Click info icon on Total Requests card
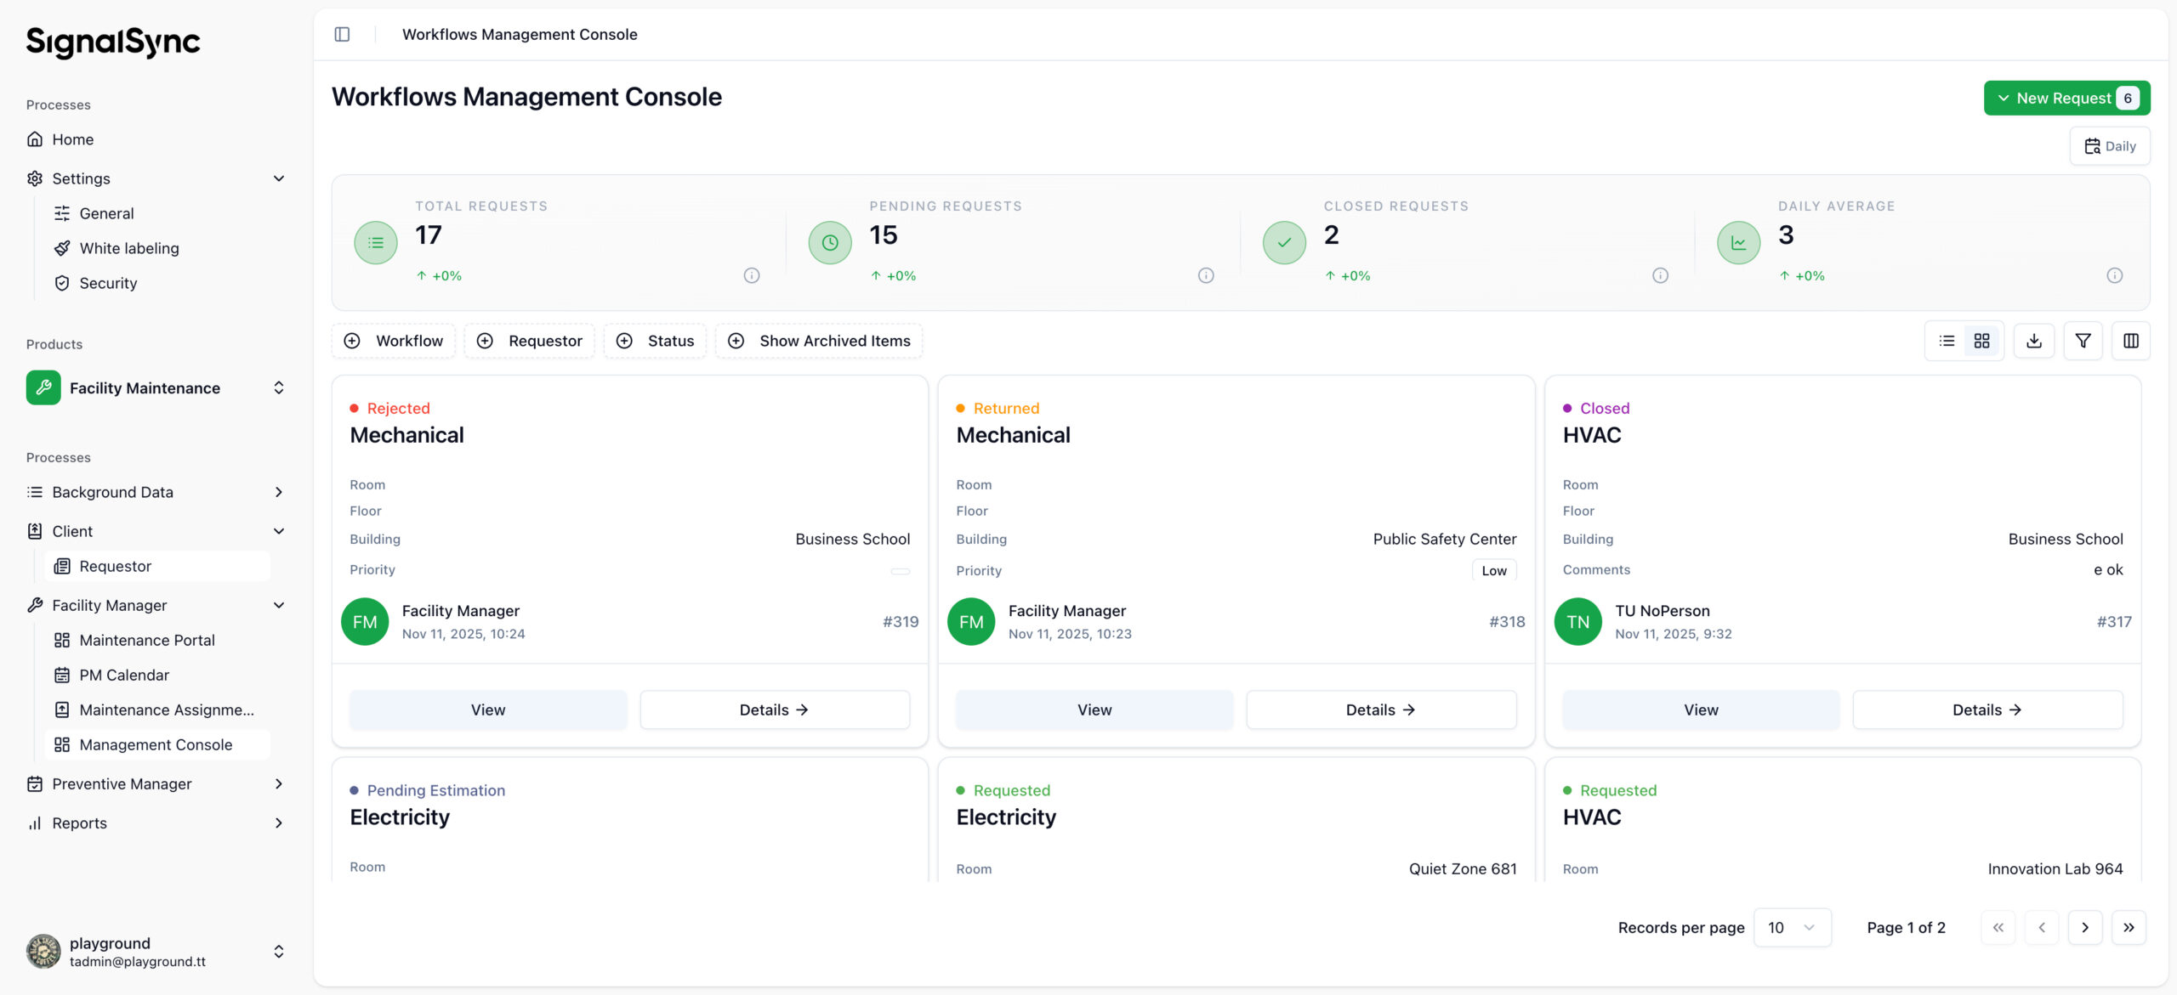The height and width of the screenshot is (995, 2177). click(751, 275)
